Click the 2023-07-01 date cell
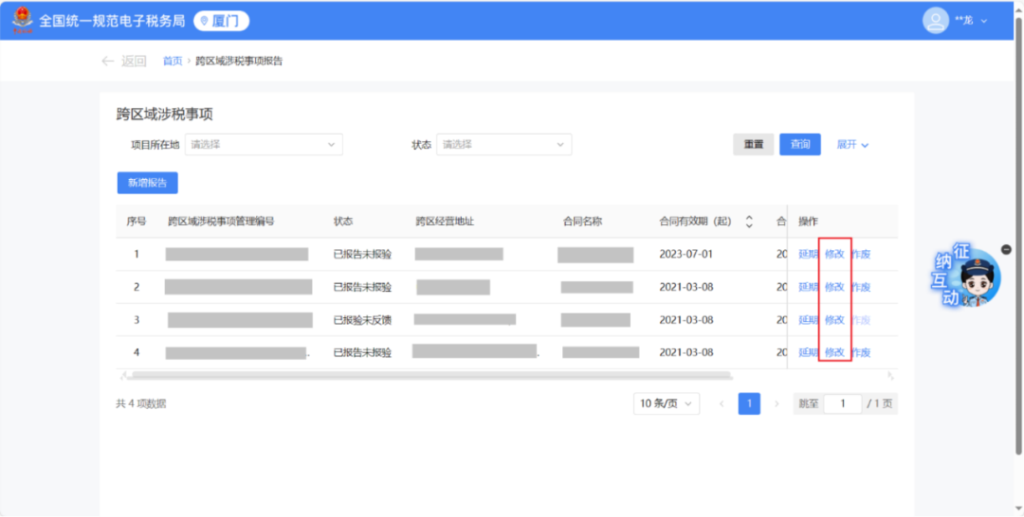Image resolution: width=1024 pixels, height=517 pixels. pos(686,255)
